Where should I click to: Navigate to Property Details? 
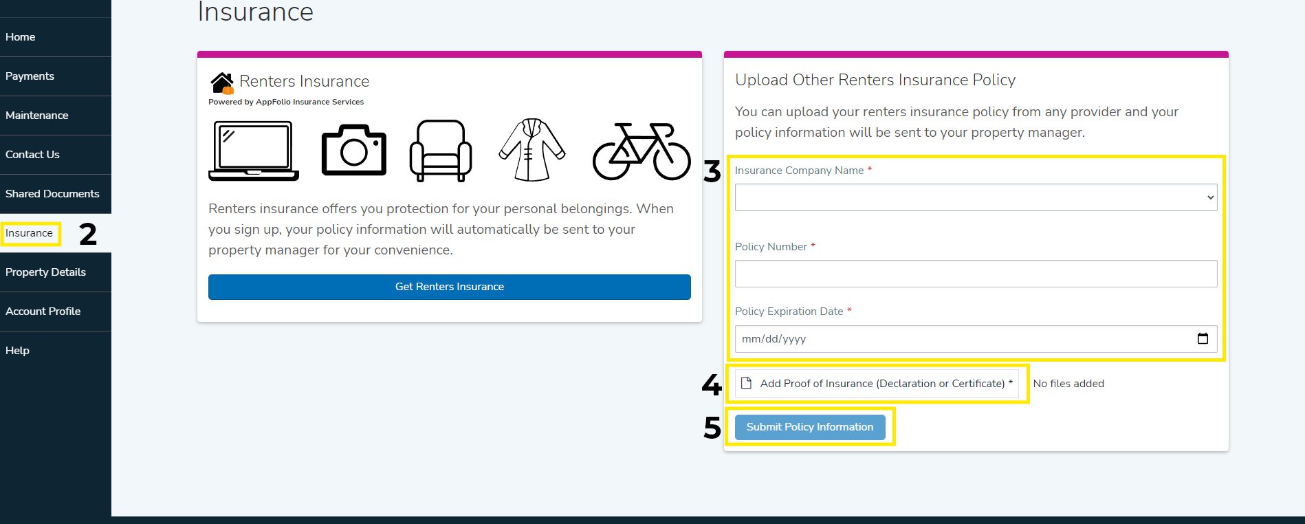45,272
